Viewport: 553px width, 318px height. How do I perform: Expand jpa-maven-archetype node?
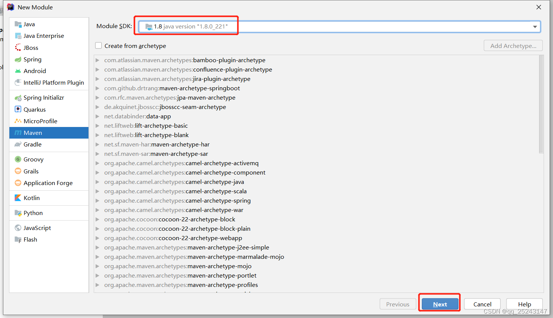(x=97, y=98)
